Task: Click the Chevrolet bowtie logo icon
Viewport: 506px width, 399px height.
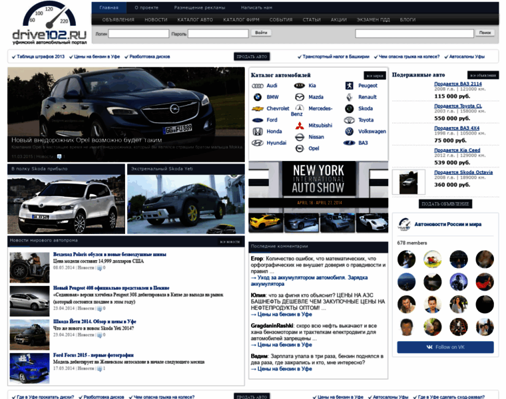Action: (x=258, y=108)
